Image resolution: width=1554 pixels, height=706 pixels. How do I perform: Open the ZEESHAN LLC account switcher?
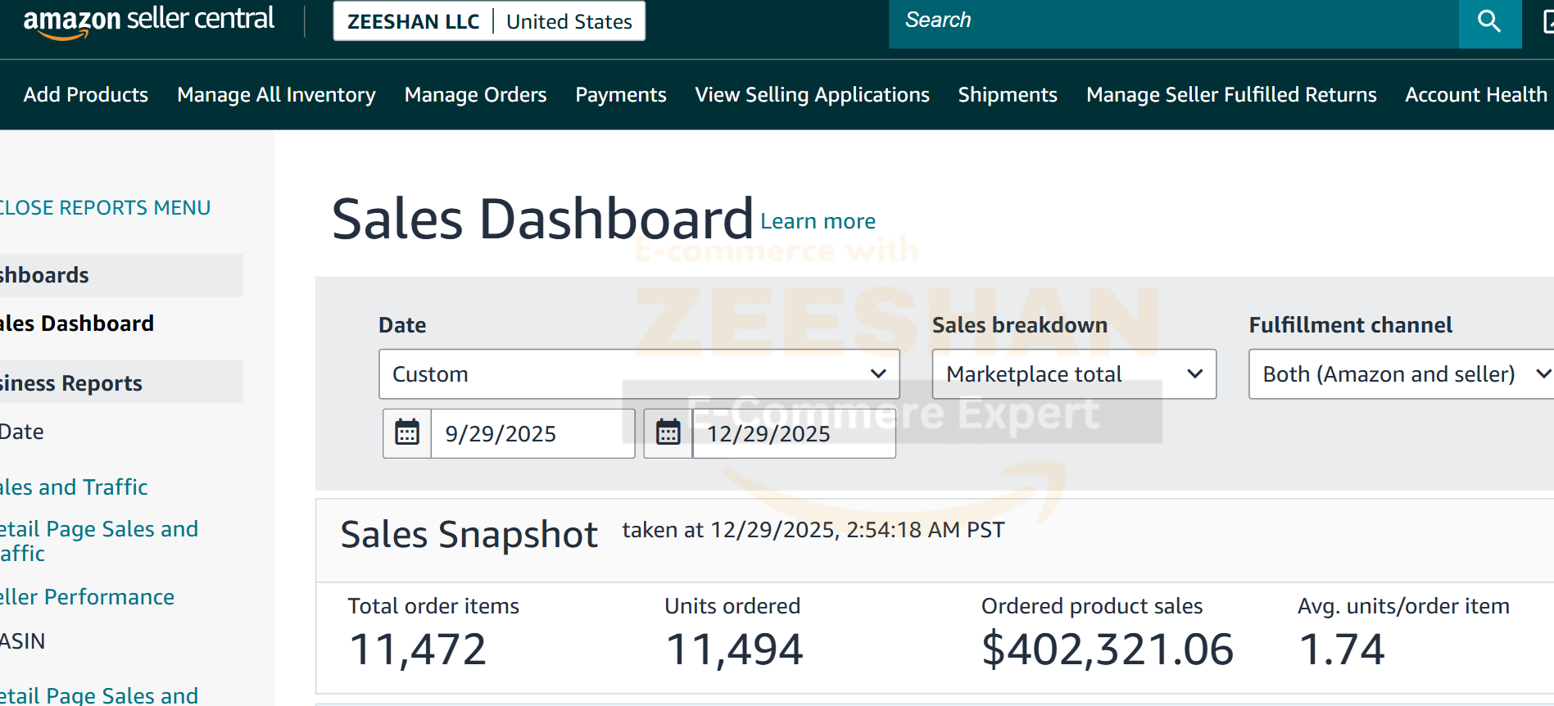pos(489,21)
